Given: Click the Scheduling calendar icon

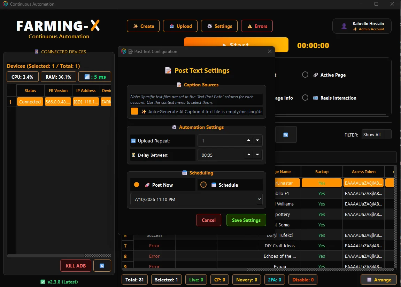Looking at the screenshot, I should tap(184, 173).
